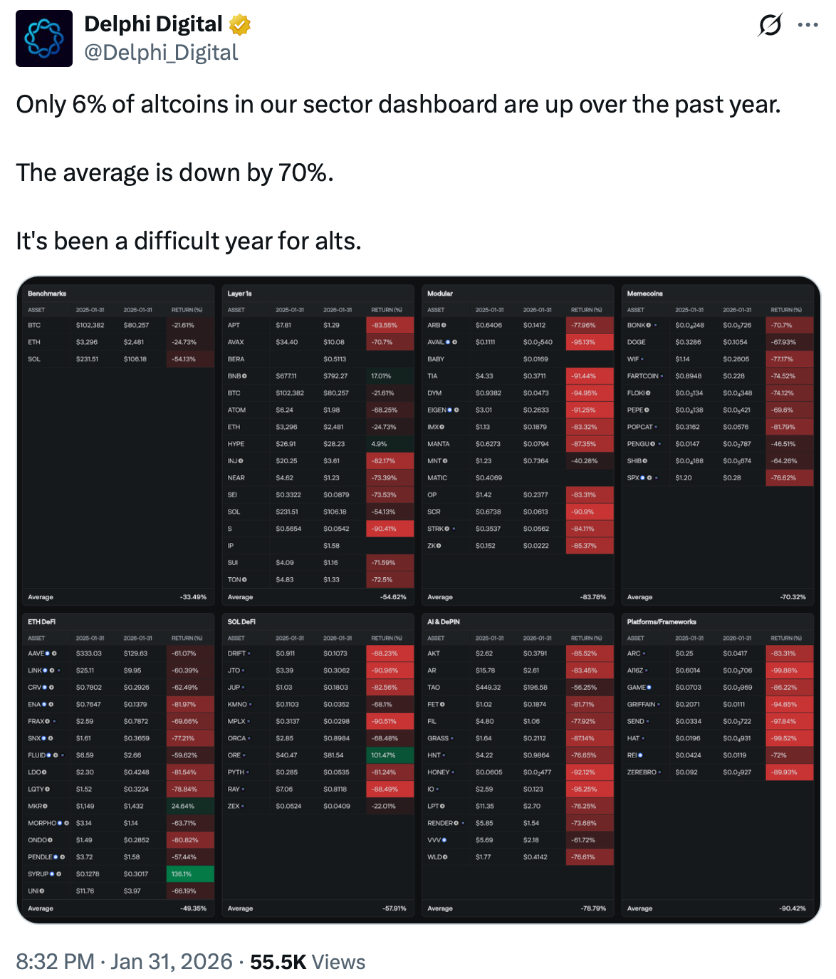
Task: Click the Layer 1s panel title
Action: 240,294
